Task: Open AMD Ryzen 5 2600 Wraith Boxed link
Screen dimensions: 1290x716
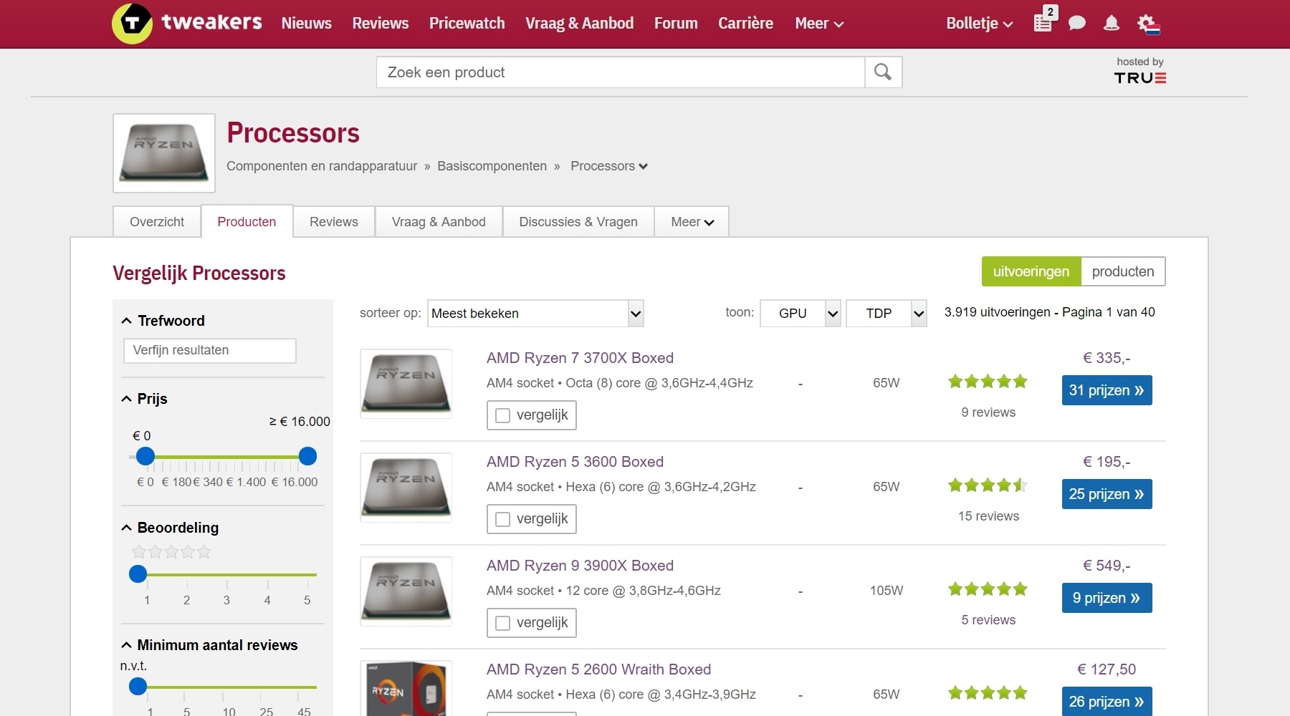Action: tap(598, 669)
